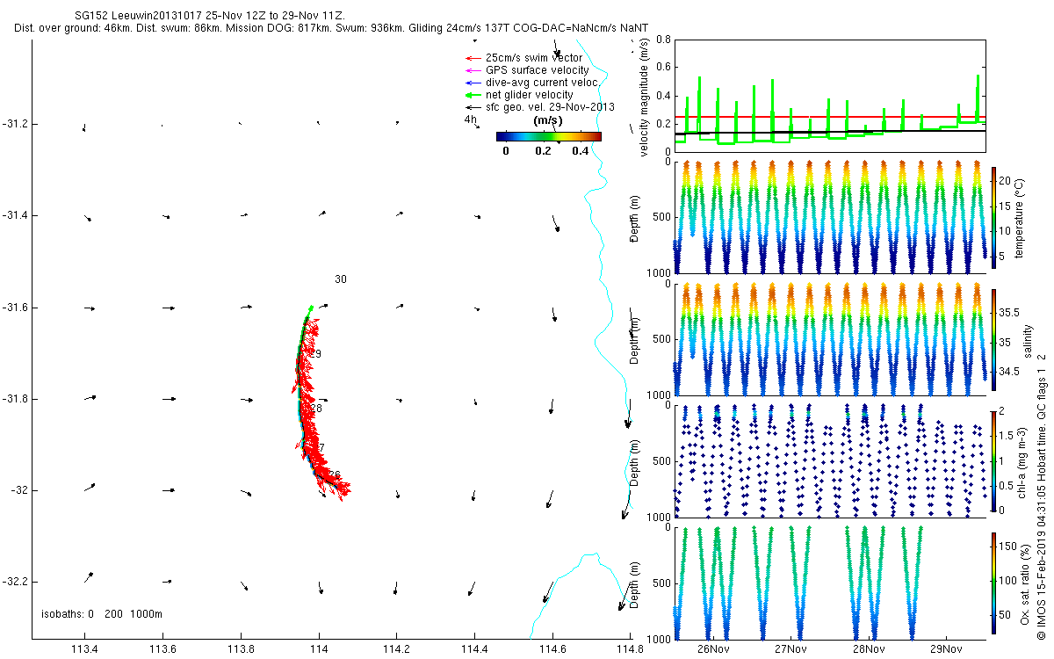Select the 'dive-avg current veloc.' legend text
The height and width of the screenshot is (659, 1054).
click(x=542, y=83)
